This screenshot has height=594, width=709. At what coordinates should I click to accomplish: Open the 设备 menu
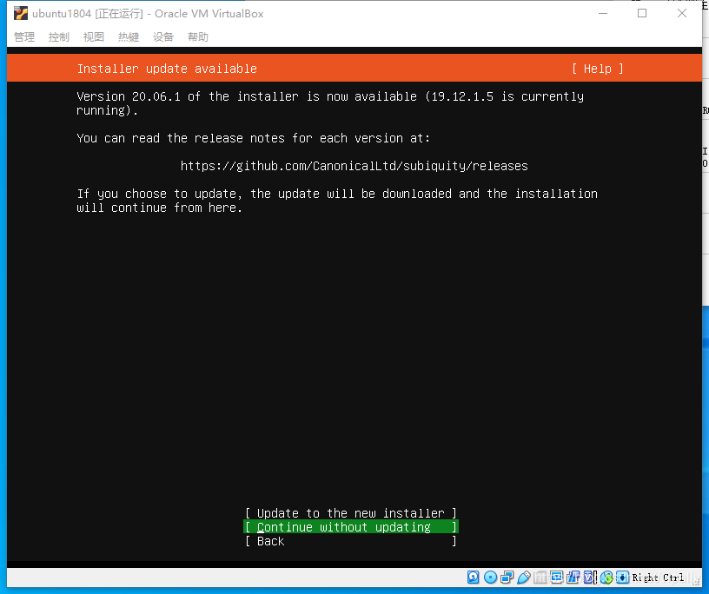(x=163, y=37)
